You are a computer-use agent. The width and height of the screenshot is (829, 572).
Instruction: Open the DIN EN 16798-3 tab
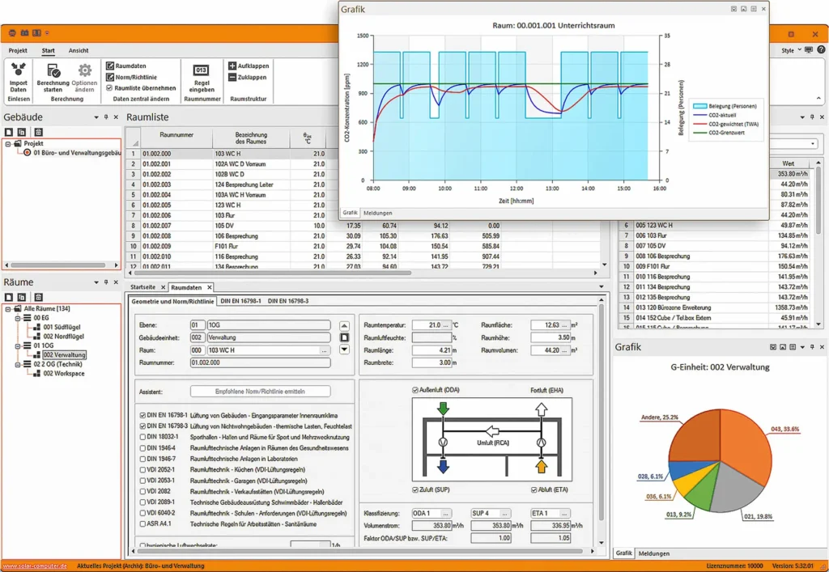[288, 301]
